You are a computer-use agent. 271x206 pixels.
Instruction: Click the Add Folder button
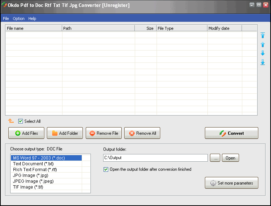pyautogui.click(x=65, y=133)
